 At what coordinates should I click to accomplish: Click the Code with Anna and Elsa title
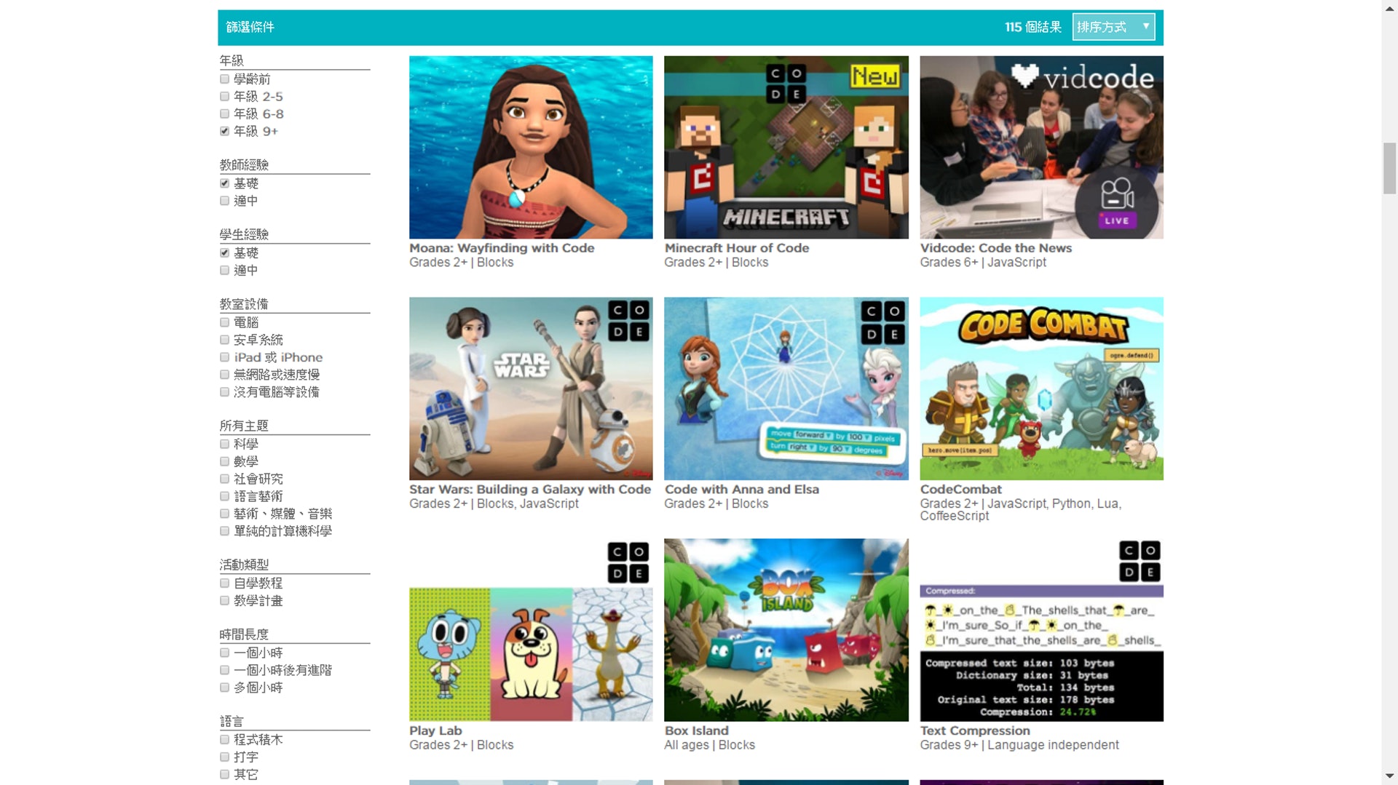click(x=742, y=490)
